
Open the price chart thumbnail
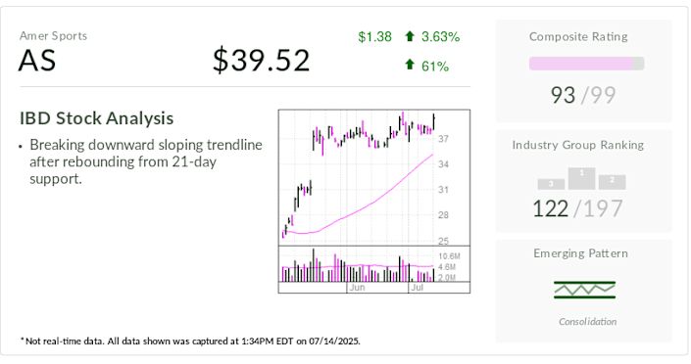[374, 202]
